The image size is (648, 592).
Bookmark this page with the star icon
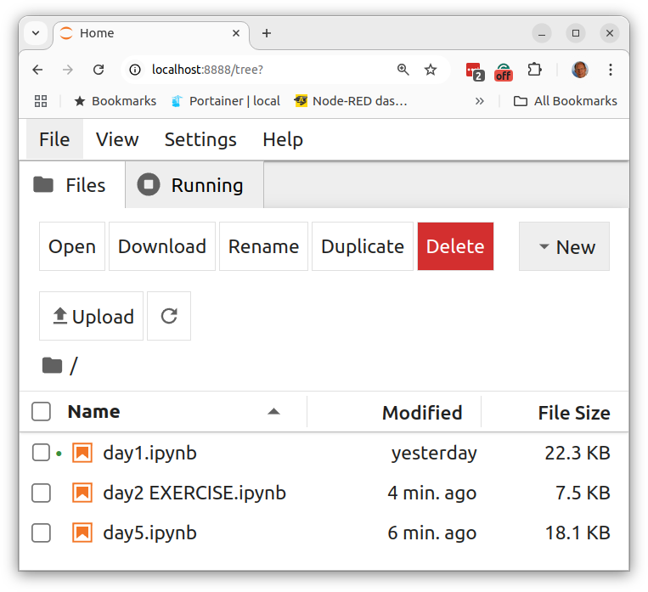click(x=431, y=70)
